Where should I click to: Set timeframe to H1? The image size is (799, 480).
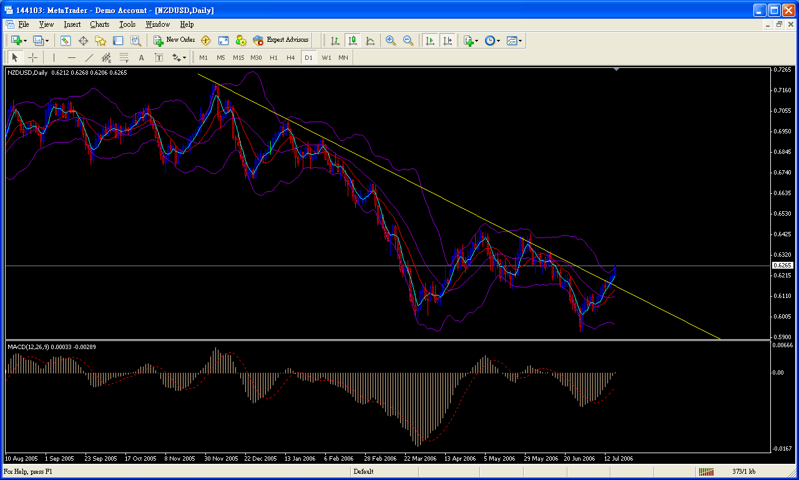(273, 57)
